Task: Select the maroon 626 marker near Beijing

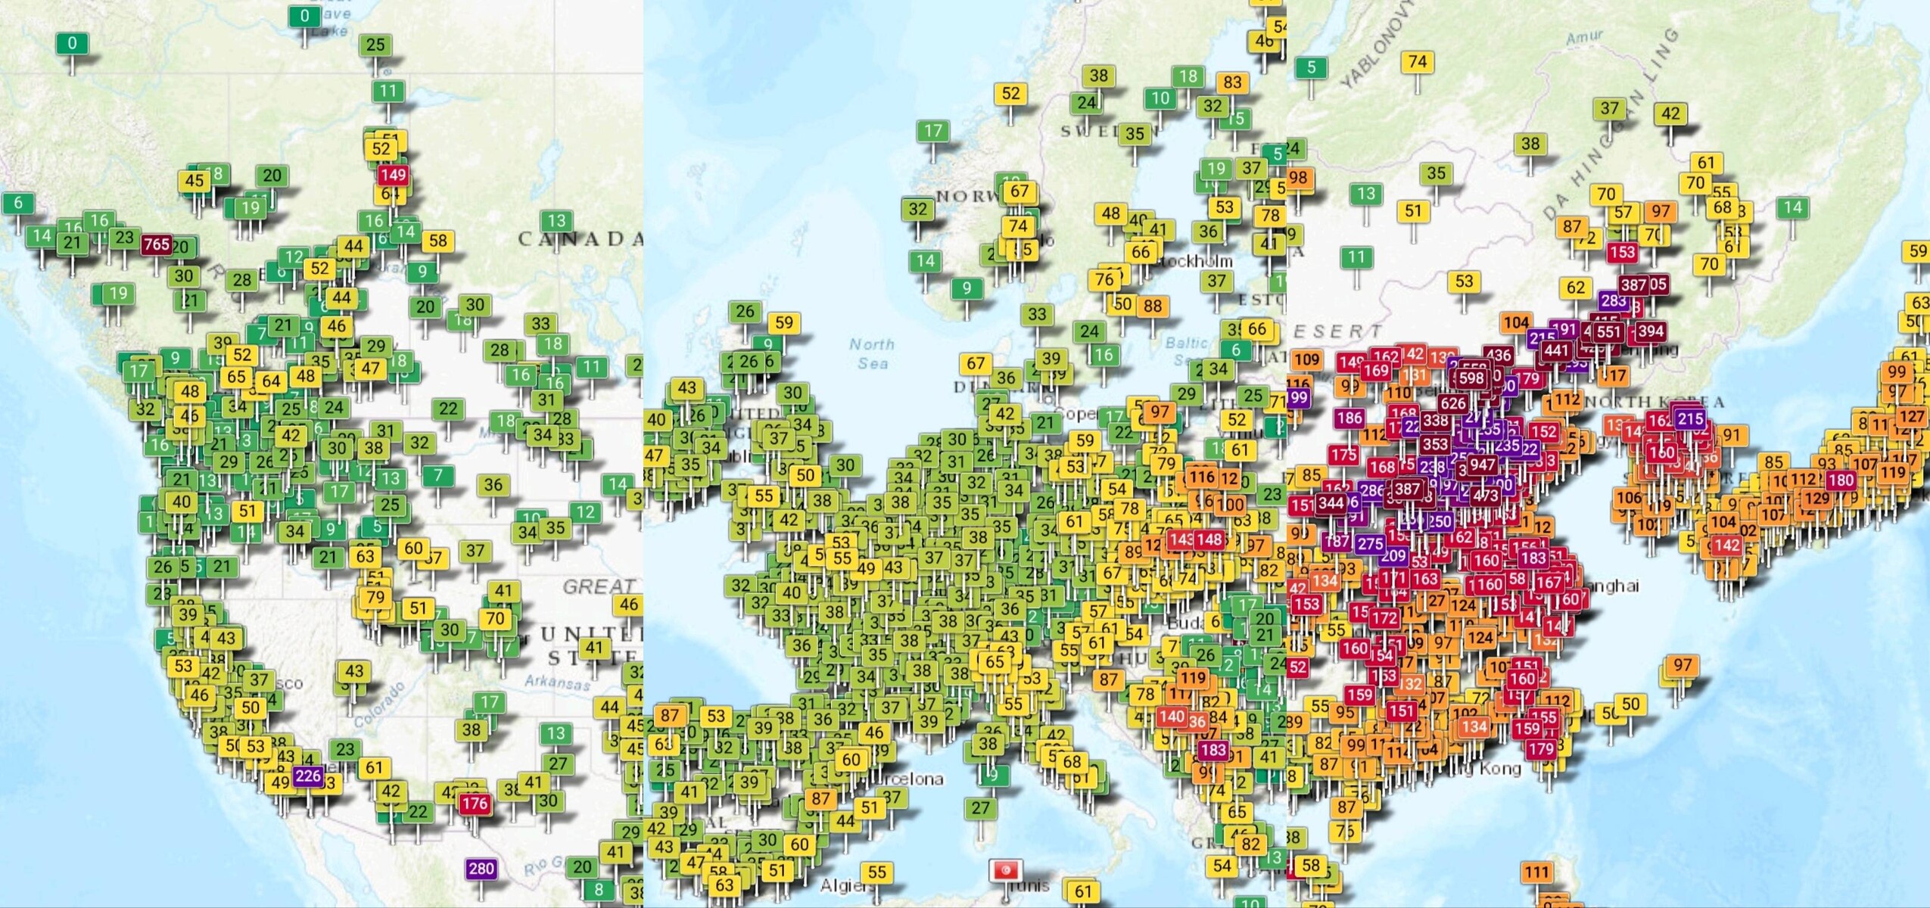Action: pos(1453,404)
